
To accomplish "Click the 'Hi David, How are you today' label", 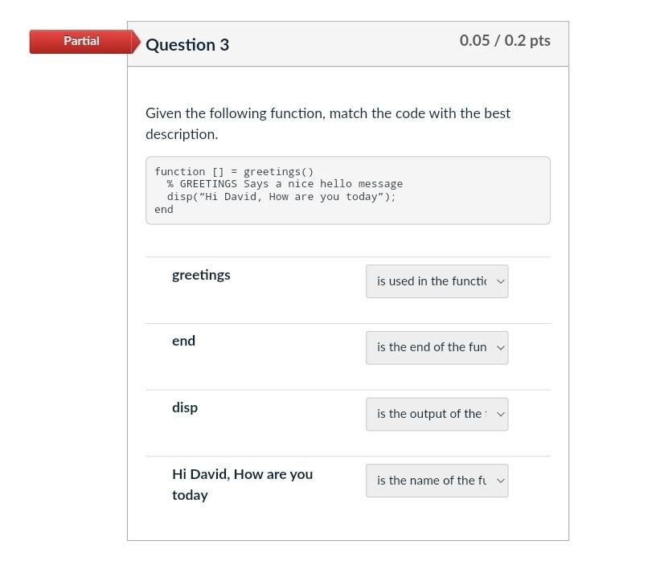I will tap(243, 485).
